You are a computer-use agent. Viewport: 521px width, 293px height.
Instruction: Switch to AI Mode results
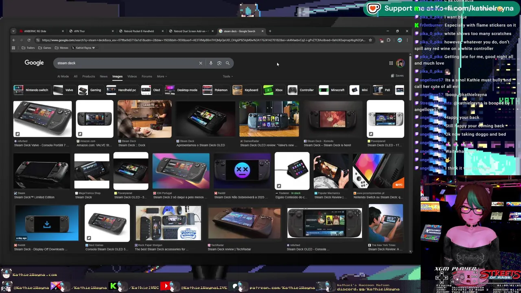coord(63,77)
